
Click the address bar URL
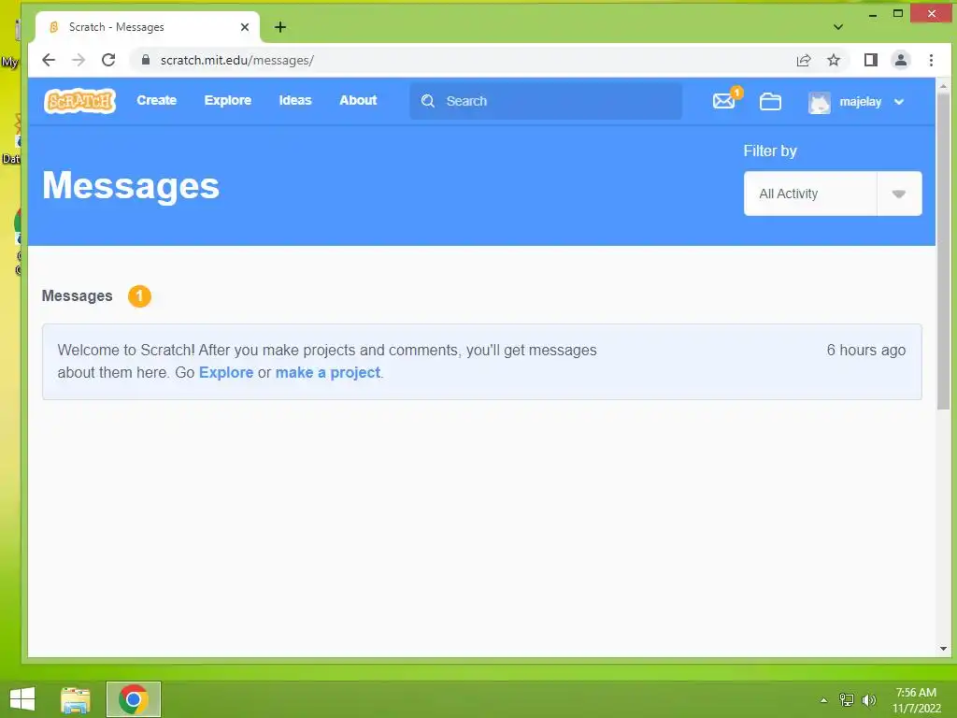click(x=236, y=60)
